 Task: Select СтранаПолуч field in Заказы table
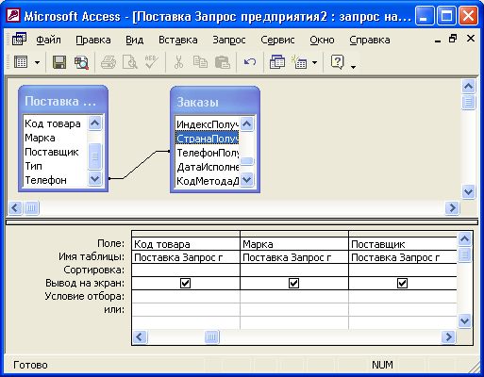(x=207, y=139)
